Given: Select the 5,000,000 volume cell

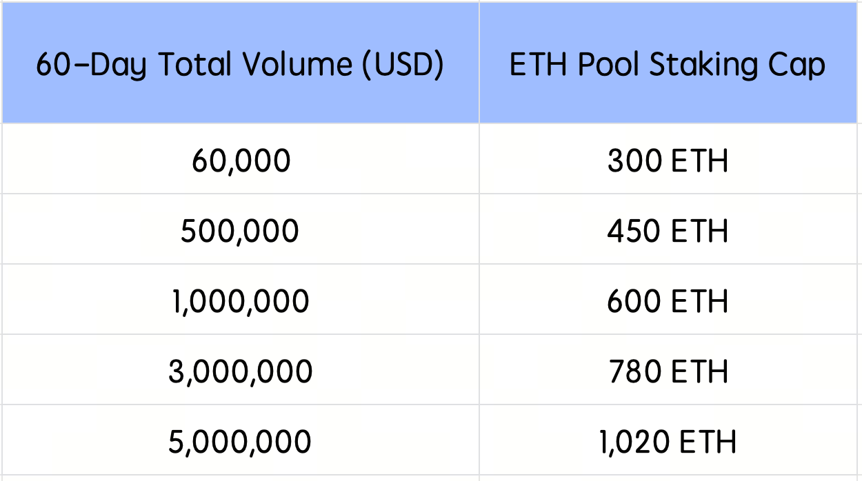Looking at the screenshot, I should click(x=240, y=441).
